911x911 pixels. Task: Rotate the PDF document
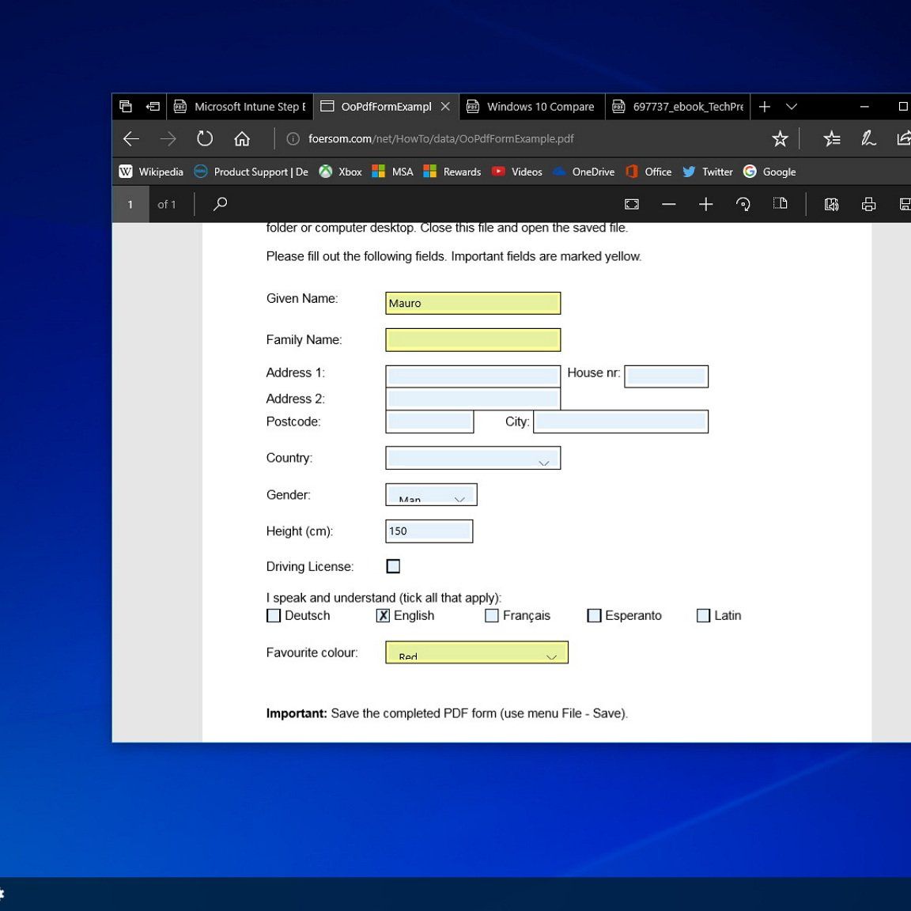pyautogui.click(x=743, y=204)
